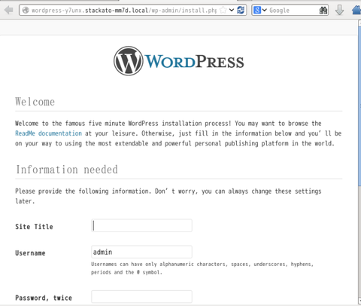Click the Welcome heading
This screenshot has width=361, height=306.
click(x=35, y=102)
